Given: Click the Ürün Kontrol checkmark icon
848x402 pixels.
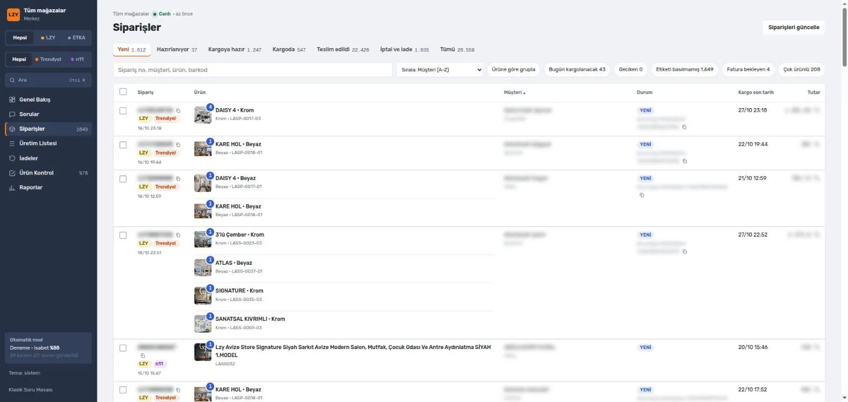Looking at the screenshot, I should [x=12, y=173].
